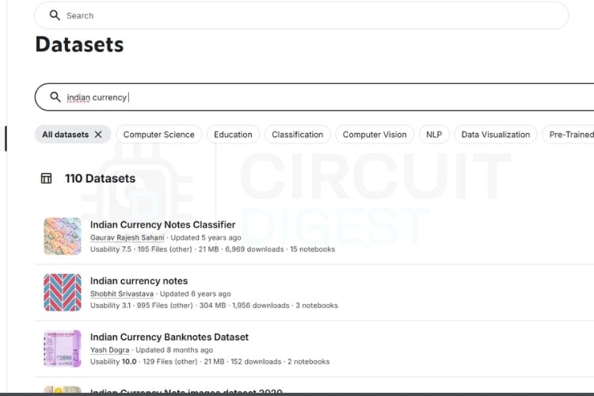
Task: Enable the Data Visualization filter
Action: pos(495,135)
